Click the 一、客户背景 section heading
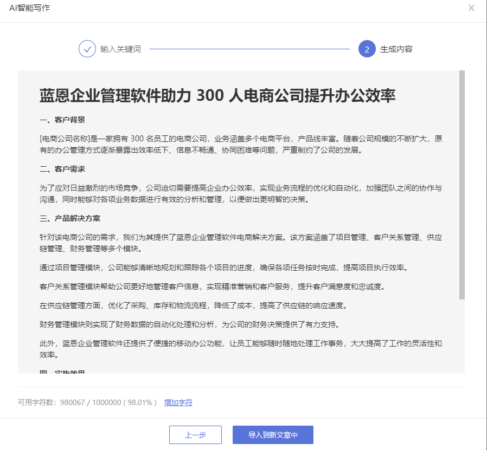Viewport: 487px width, 450px height. point(62,120)
